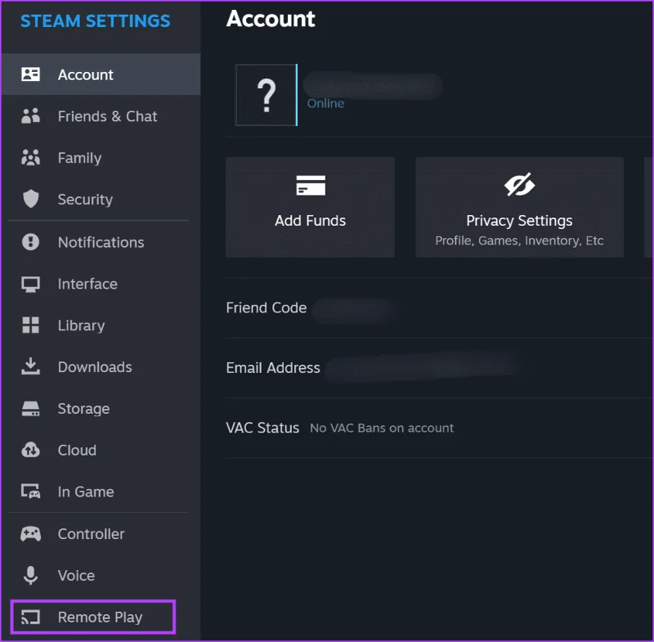Viewport: 654px width, 642px height.
Task: Open Notifications settings
Action: click(101, 242)
